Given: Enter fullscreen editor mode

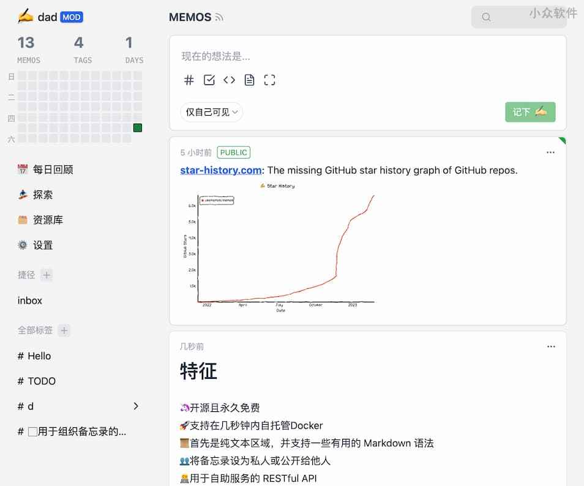Looking at the screenshot, I should click(x=269, y=80).
